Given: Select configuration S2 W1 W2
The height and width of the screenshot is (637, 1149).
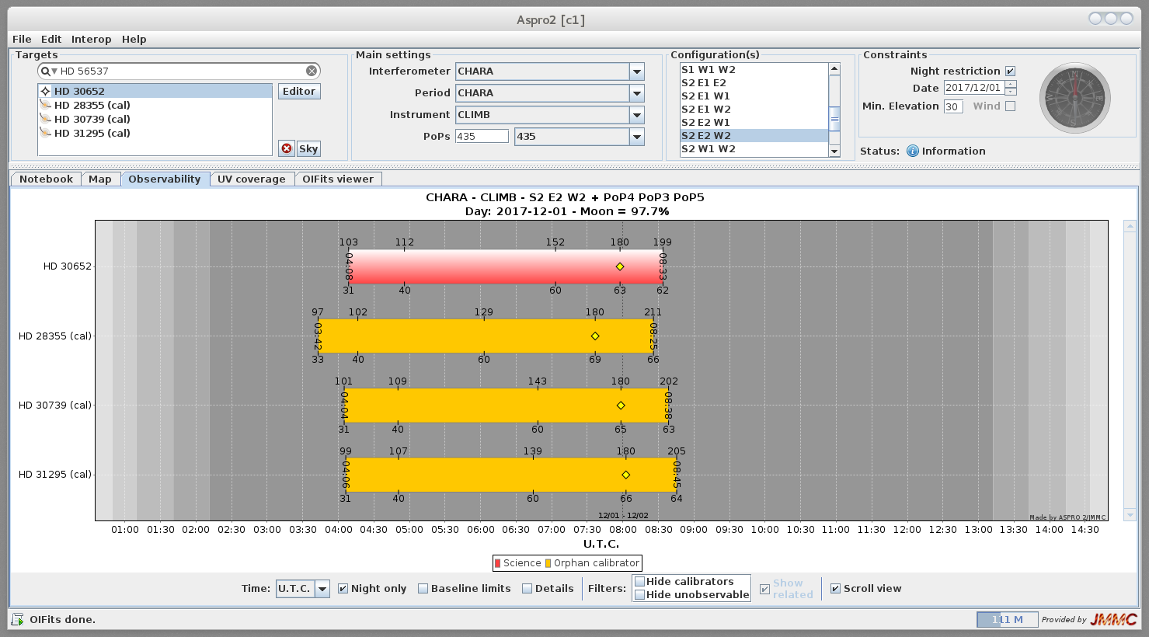Looking at the screenshot, I should [754, 148].
